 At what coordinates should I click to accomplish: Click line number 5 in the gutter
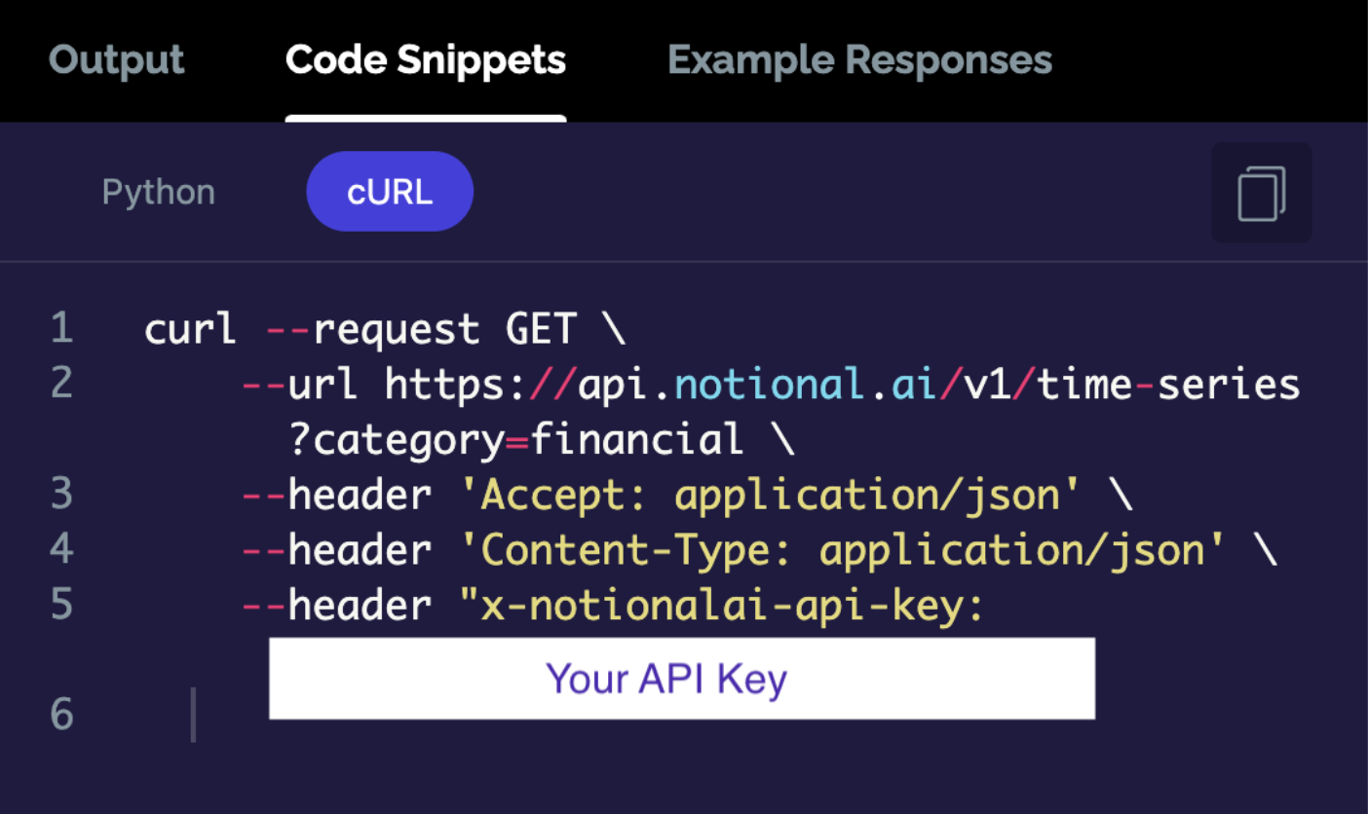[62, 606]
